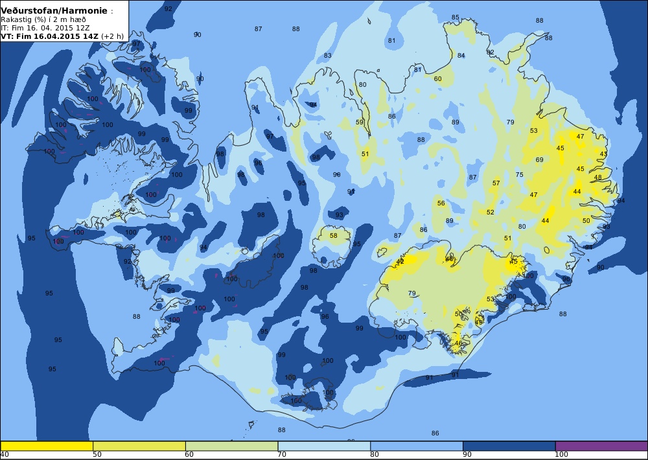Click the humidity value 59 on the map
This screenshot has width=648, height=460.
coord(360,122)
